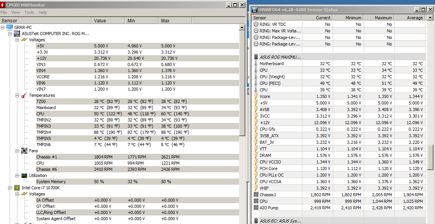Collapse the GRRR-PC root node in HWMonitor
Screen dimensions: 435x224
tap(2, 27)
